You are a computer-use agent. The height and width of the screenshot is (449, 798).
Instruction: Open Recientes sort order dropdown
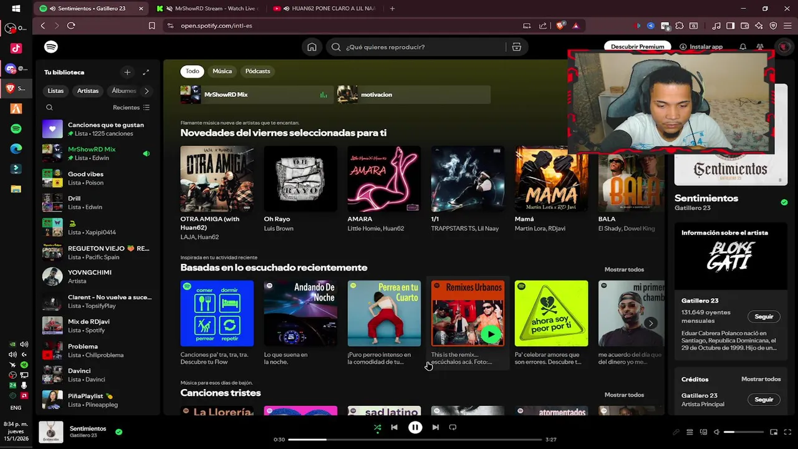click(x=132, y=107)
